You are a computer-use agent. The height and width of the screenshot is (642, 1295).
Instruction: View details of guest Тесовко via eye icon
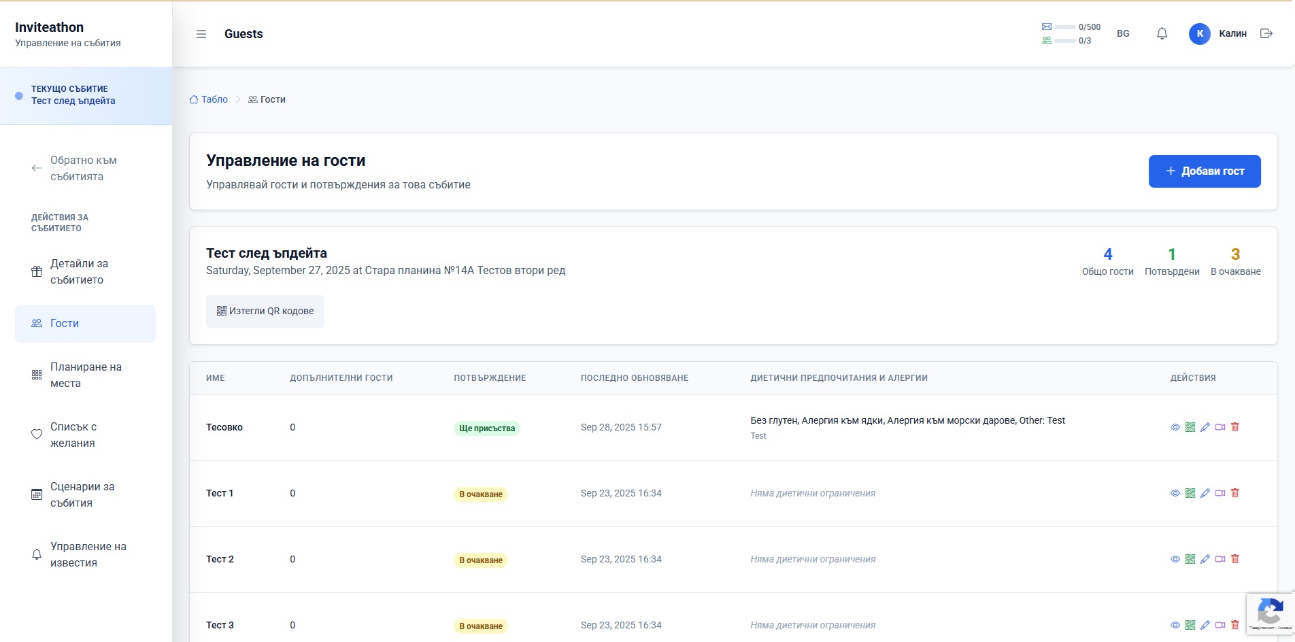coord(1174,427)
